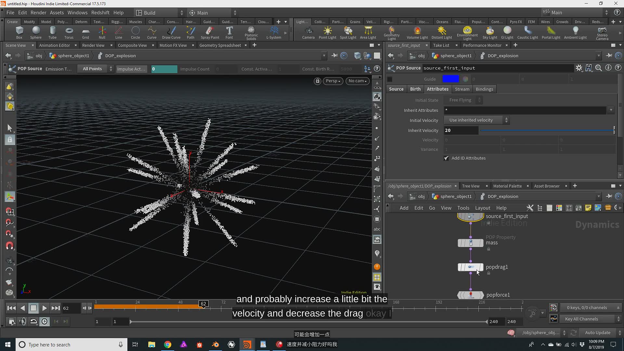The width and height of the screenshot is (624, 351).
Task: Open the File menu
Action: tap(10, 13)
